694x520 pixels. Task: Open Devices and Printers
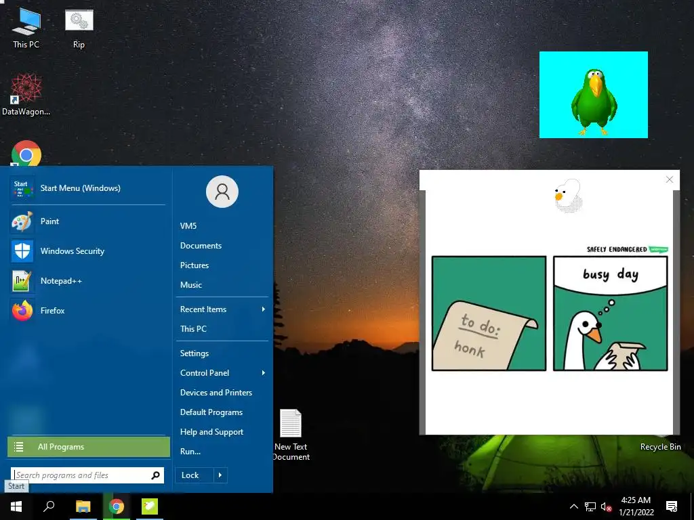click(x=216, y=393)
